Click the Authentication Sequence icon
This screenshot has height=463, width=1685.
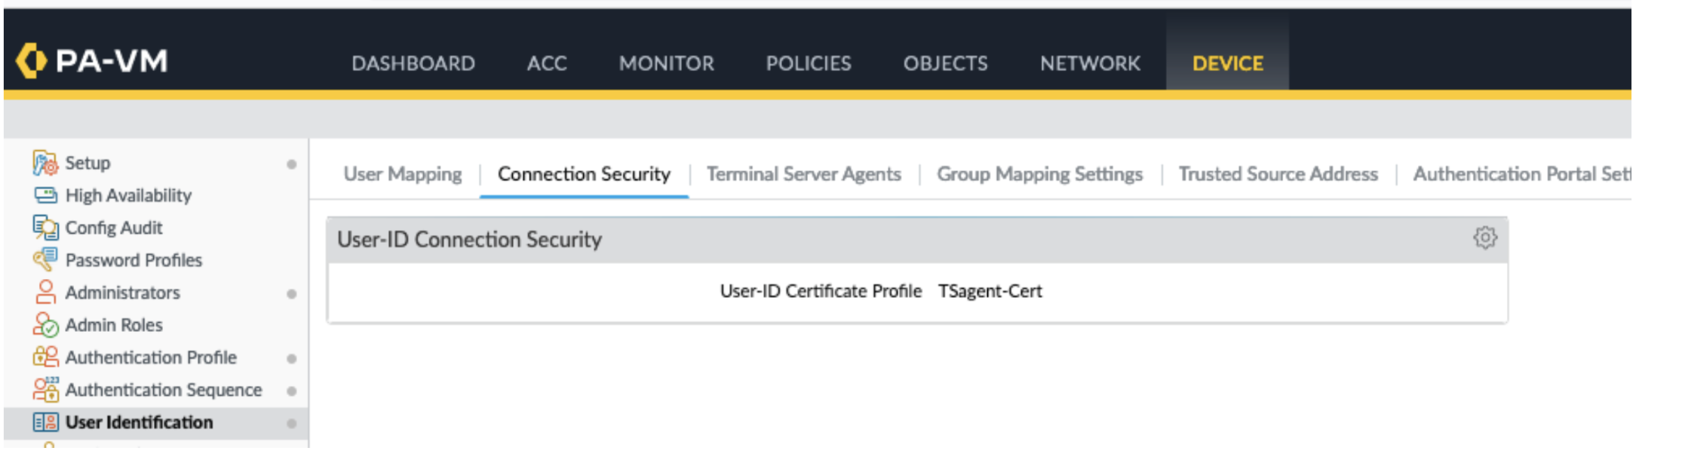[x=45, y=390]
